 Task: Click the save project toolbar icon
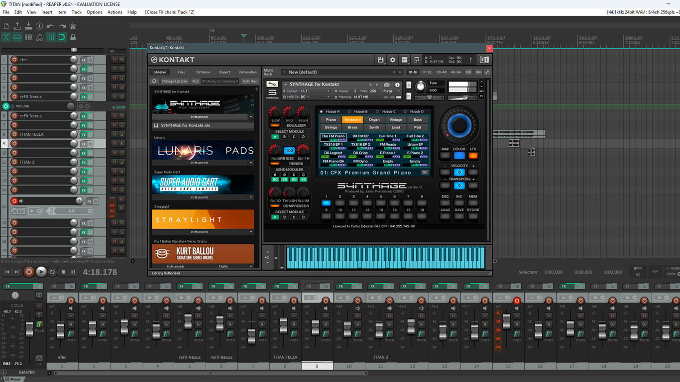[28, 26]
